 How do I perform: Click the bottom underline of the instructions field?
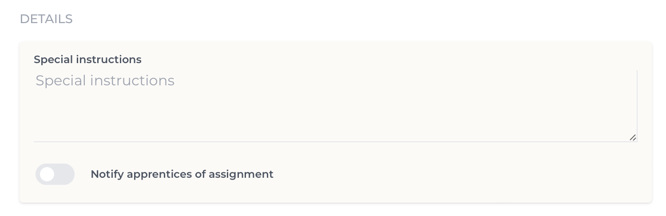click(336, 142)
